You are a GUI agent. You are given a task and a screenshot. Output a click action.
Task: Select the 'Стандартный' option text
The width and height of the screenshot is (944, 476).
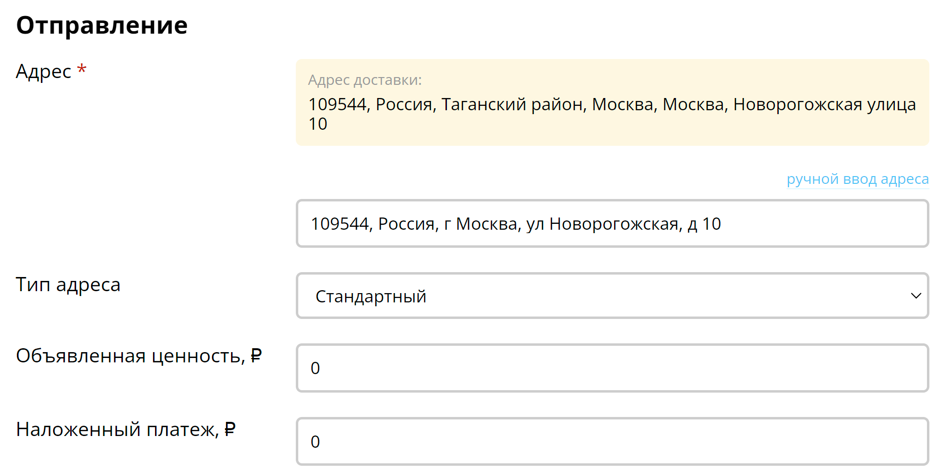(x=371, y=297)
